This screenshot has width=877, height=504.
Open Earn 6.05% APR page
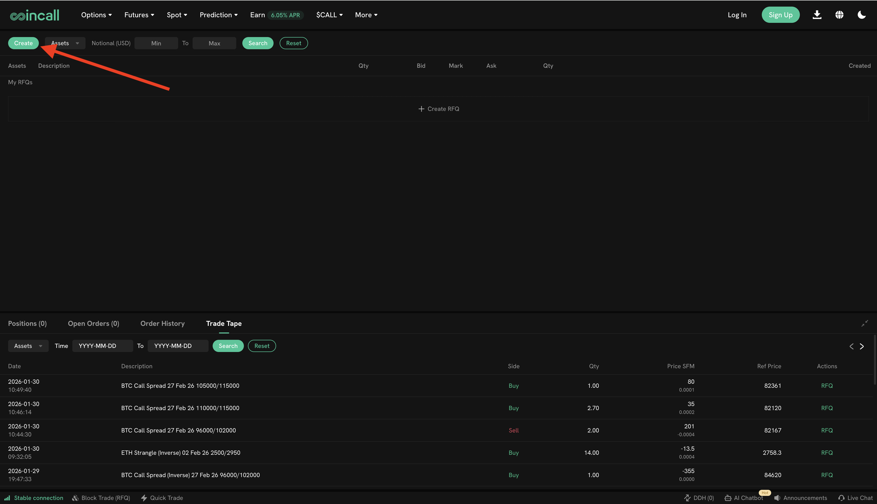277,15
